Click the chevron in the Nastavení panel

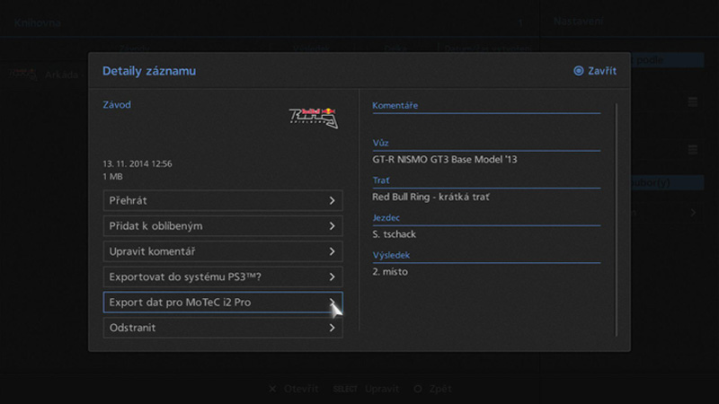click(693, 213)
